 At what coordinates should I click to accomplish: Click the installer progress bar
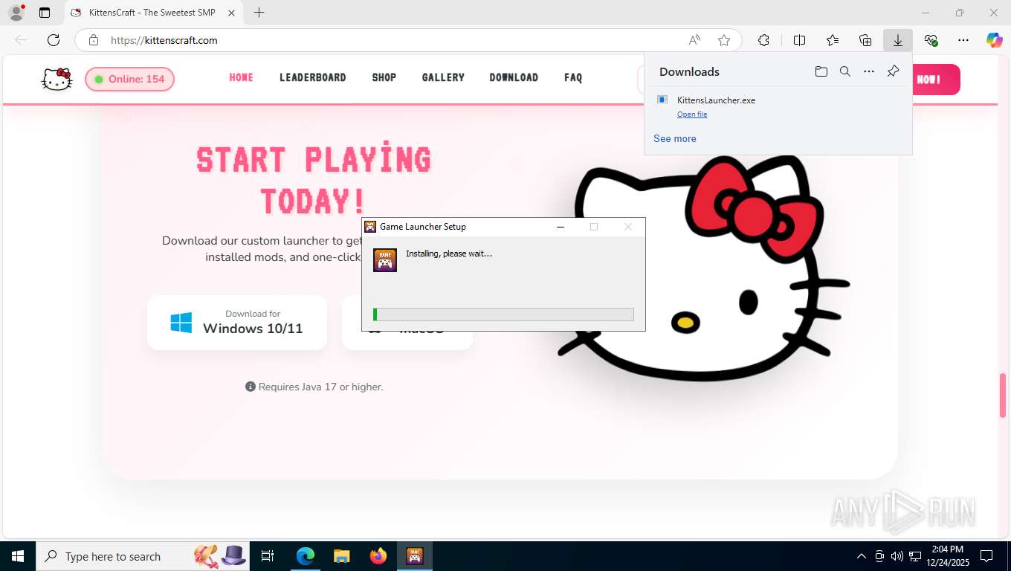click(x=503, y=314)
